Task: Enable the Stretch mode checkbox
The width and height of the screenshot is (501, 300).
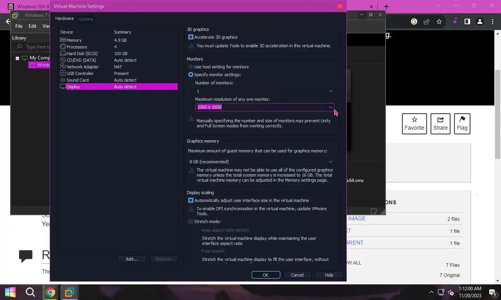Action: (191, 221)
